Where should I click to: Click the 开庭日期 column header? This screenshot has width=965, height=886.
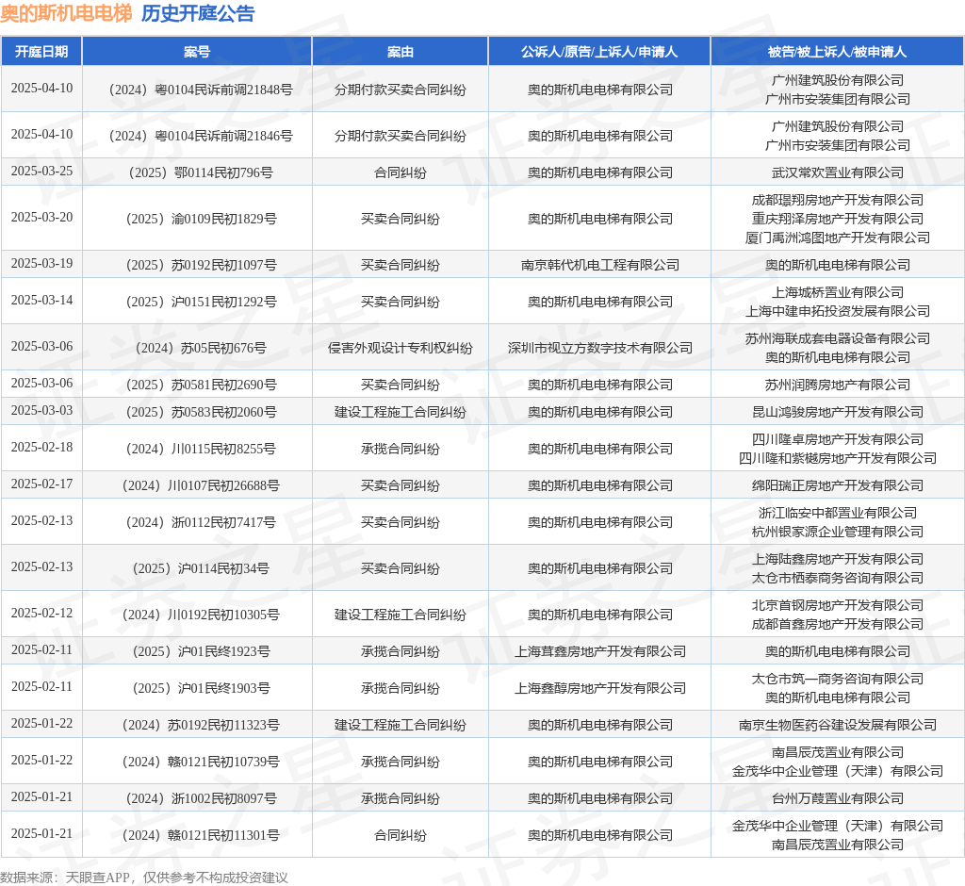point(41,52)
